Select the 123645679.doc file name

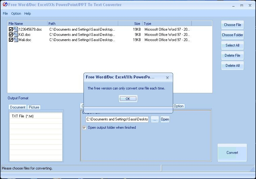tap(30, 29)
